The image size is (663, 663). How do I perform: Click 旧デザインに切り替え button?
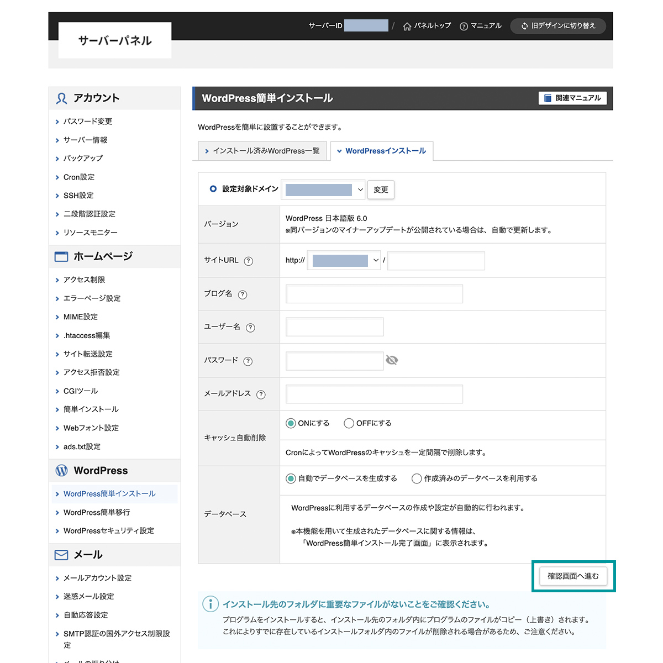tap(558, 26)
